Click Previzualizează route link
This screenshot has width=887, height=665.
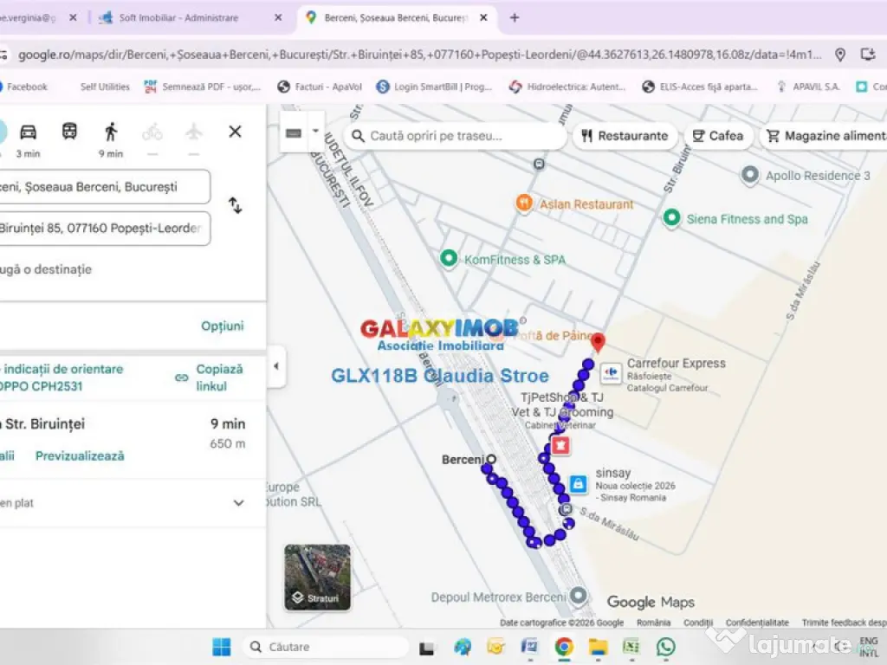coord(80,455)
